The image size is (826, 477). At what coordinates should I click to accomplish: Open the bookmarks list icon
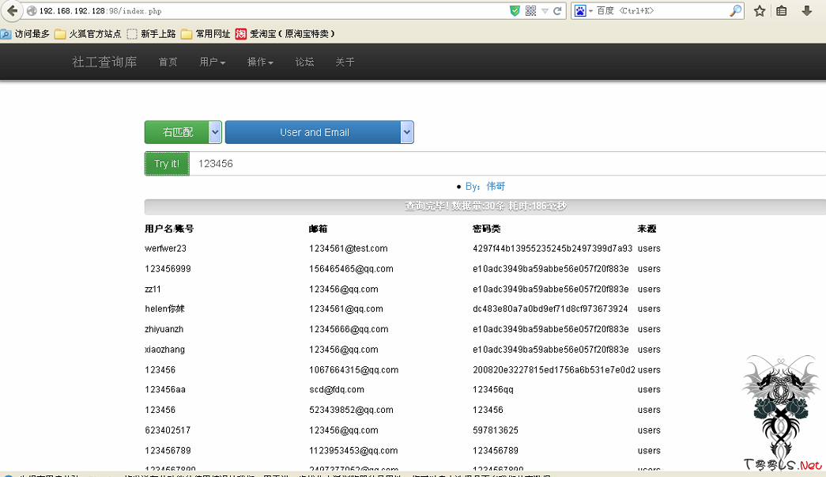click(782, 11)
